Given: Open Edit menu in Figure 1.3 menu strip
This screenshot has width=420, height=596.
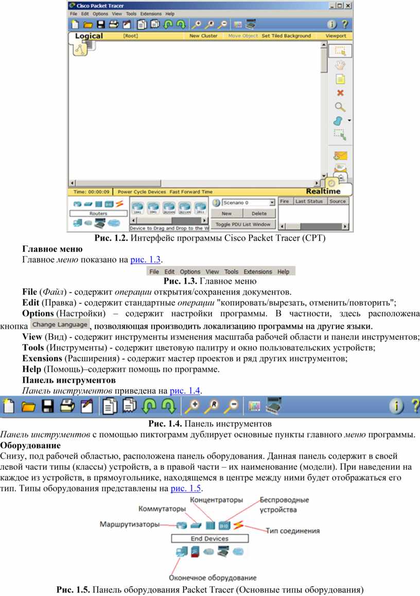Looking at the screenshot, I should 169,272.
